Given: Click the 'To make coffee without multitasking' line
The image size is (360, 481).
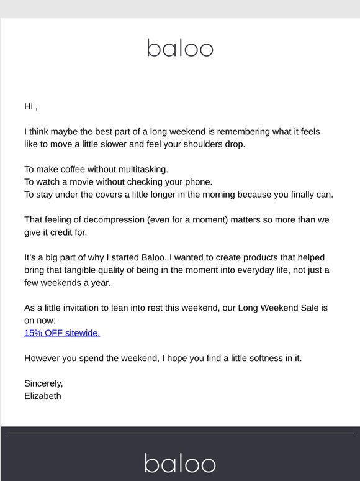Looking at the screenshot, I should pyautogui.click(x=96, y=169).
